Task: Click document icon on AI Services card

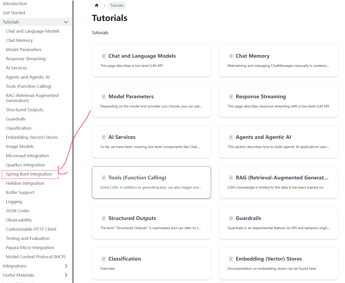Action: tap(104, 137)
